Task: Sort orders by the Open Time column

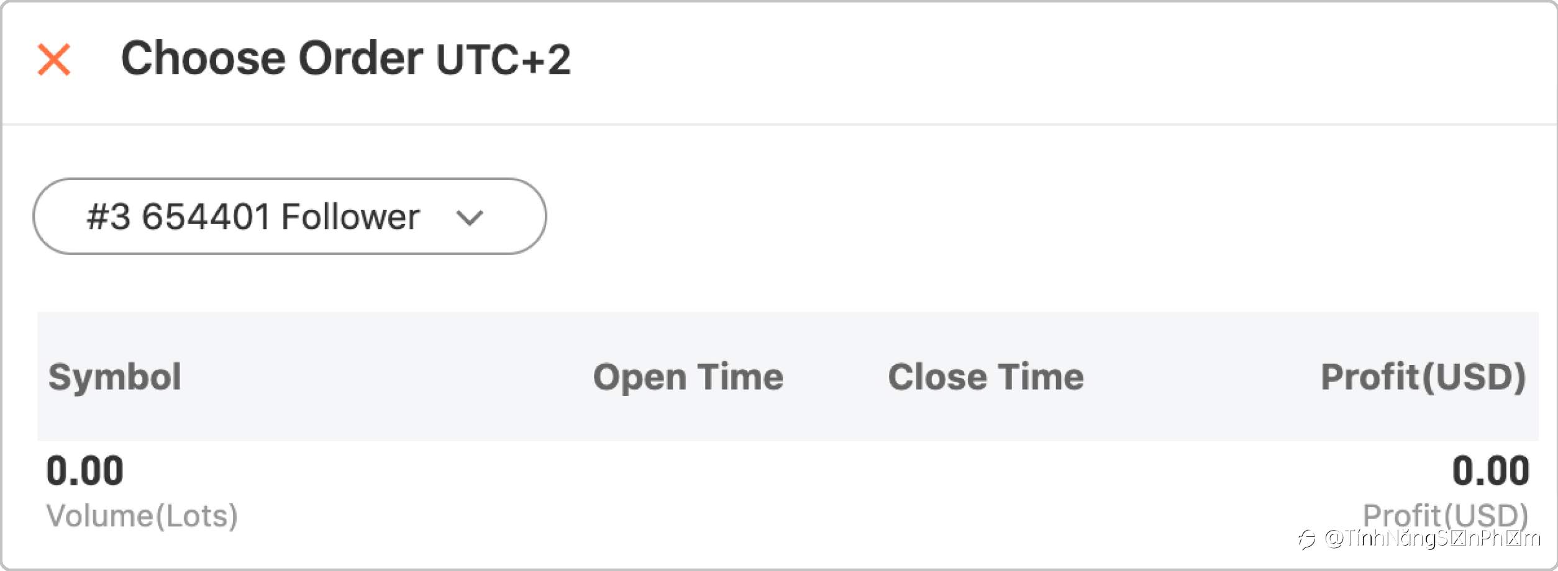Action: pos(688,377)
